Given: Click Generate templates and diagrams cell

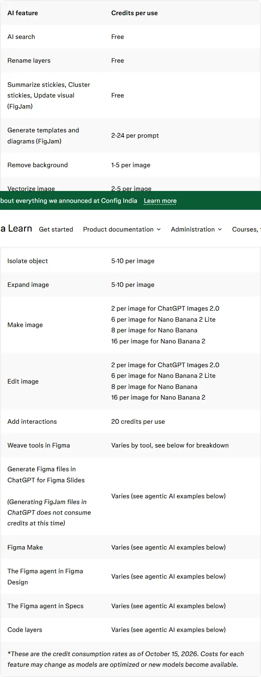Looking at the screenshot, I should pos(43,136).
